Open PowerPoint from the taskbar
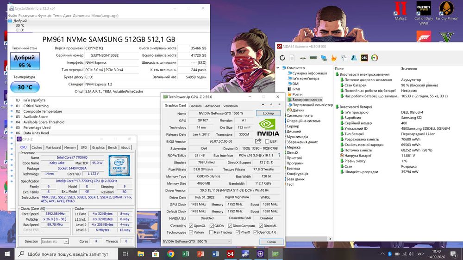Screen dimensions: 463x260 (x=200, y=254)
